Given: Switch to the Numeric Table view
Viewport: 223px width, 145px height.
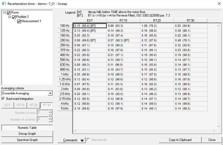Looking at the screenshot, I should [x=27, y=128].
